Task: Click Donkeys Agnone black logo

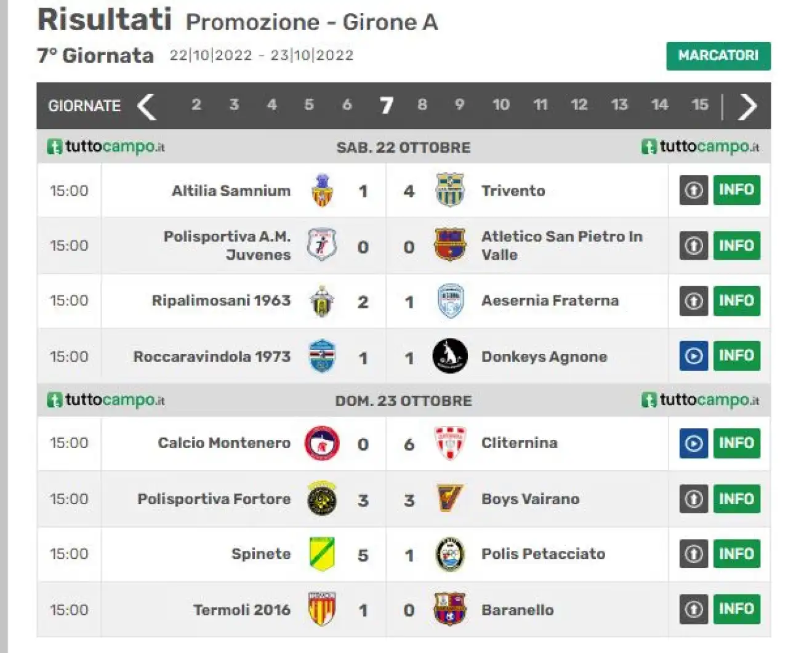Action: 450,356
